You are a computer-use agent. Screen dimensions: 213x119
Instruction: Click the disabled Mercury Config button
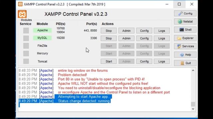coord(144,54)
